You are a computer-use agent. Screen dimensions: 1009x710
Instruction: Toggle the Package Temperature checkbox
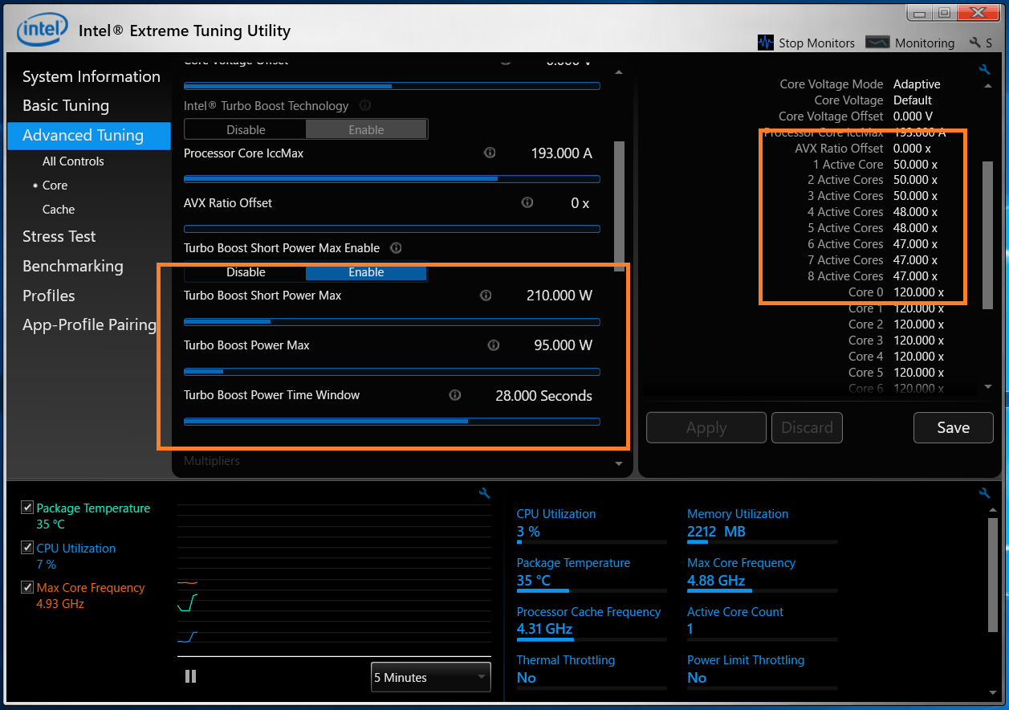[27, 508]
